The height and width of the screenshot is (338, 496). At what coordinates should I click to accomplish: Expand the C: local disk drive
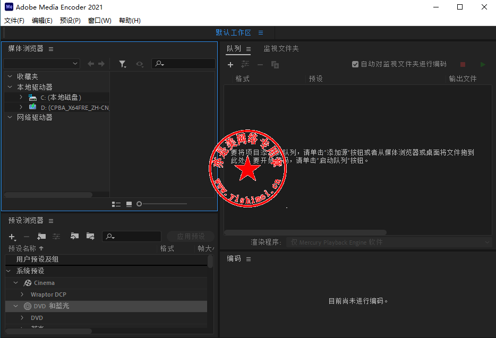tap(21, 97)
